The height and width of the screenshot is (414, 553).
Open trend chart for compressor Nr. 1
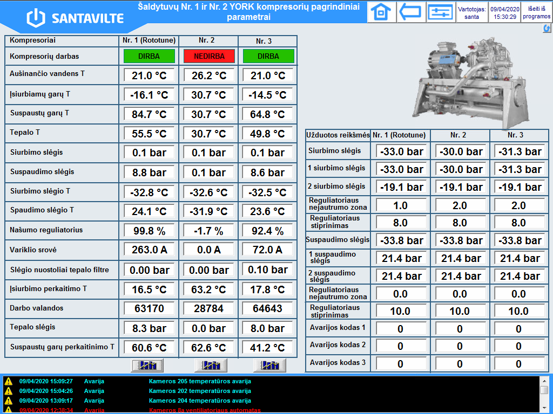point(147,365)
